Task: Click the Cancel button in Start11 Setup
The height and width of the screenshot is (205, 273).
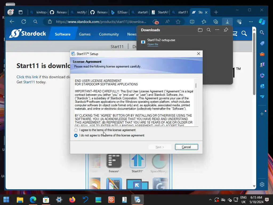Action: tap(186, 147)
